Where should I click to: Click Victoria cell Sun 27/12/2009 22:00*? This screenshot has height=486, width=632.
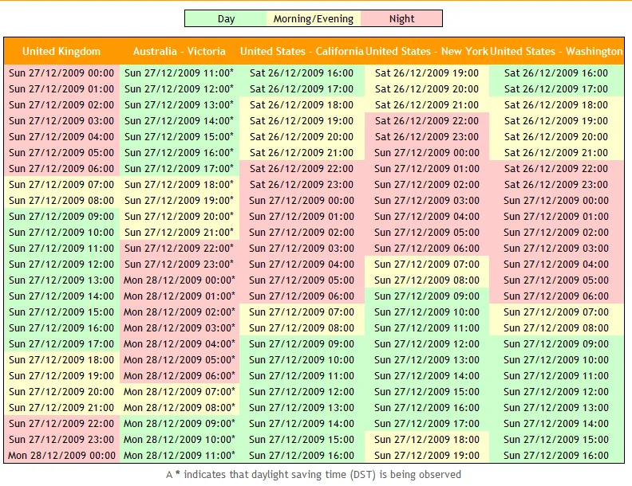(x=180, y=249)
